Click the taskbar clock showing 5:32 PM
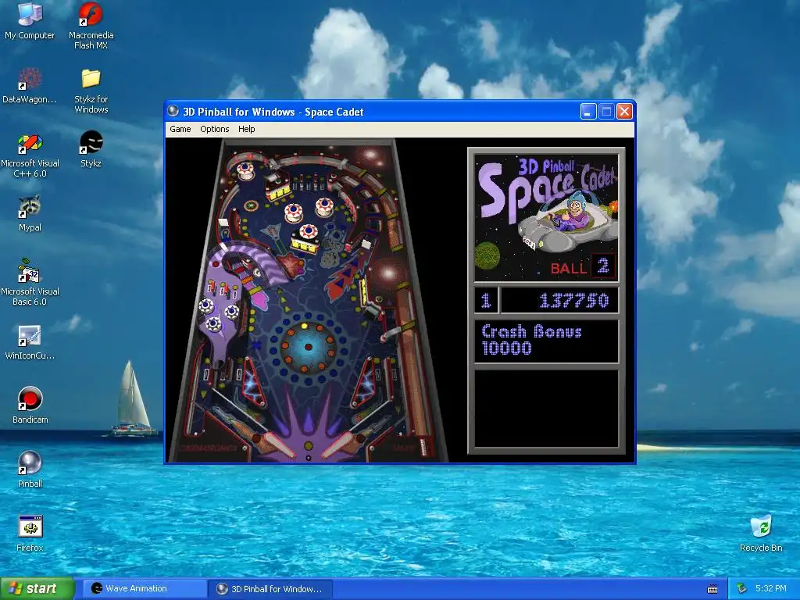This screenshot has width=800, height=600. [x=770, y=589]
